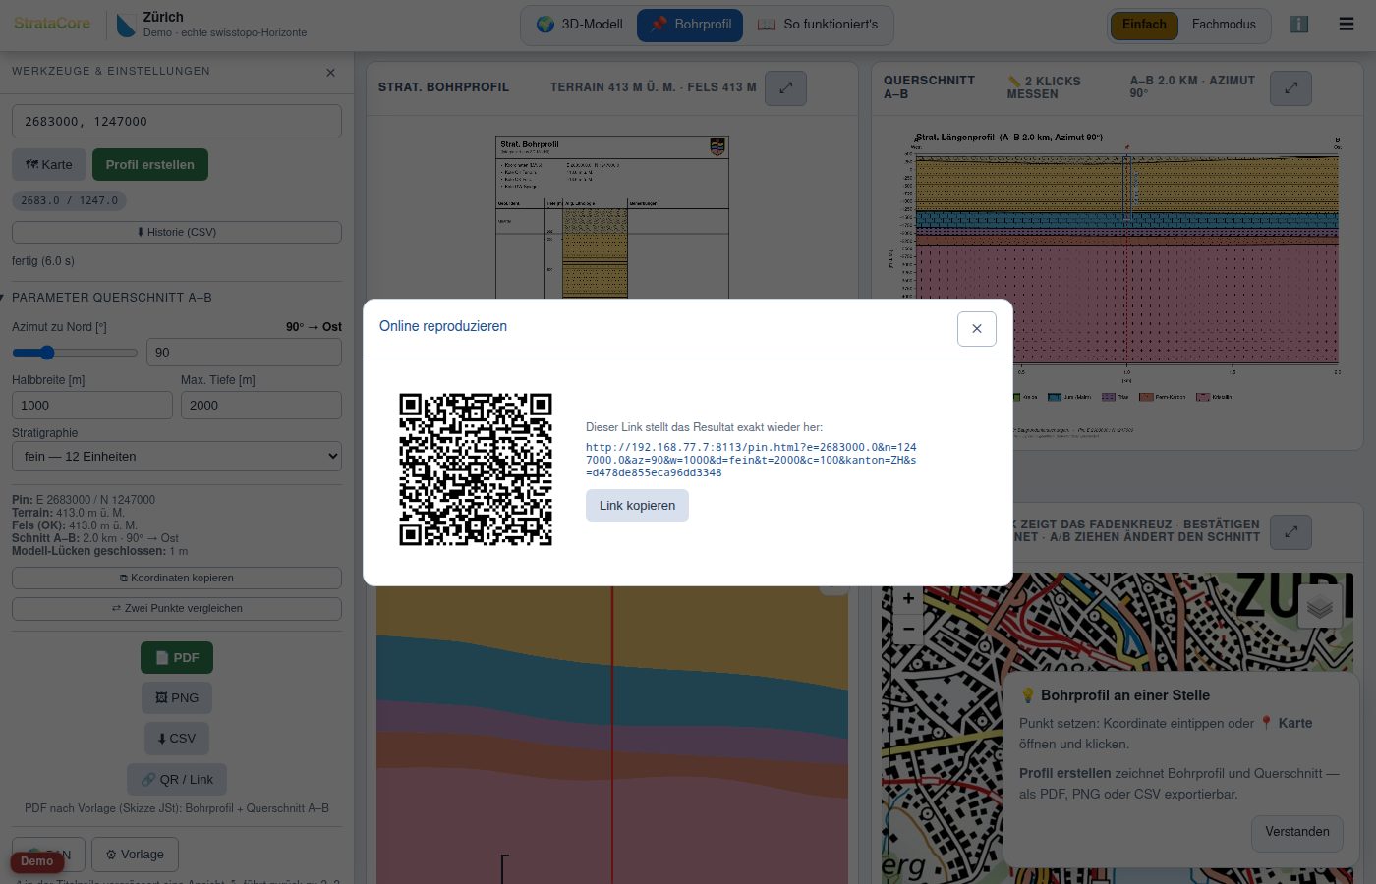
Task: Open the info icon in the header
Action: (x=1299, y=25)
